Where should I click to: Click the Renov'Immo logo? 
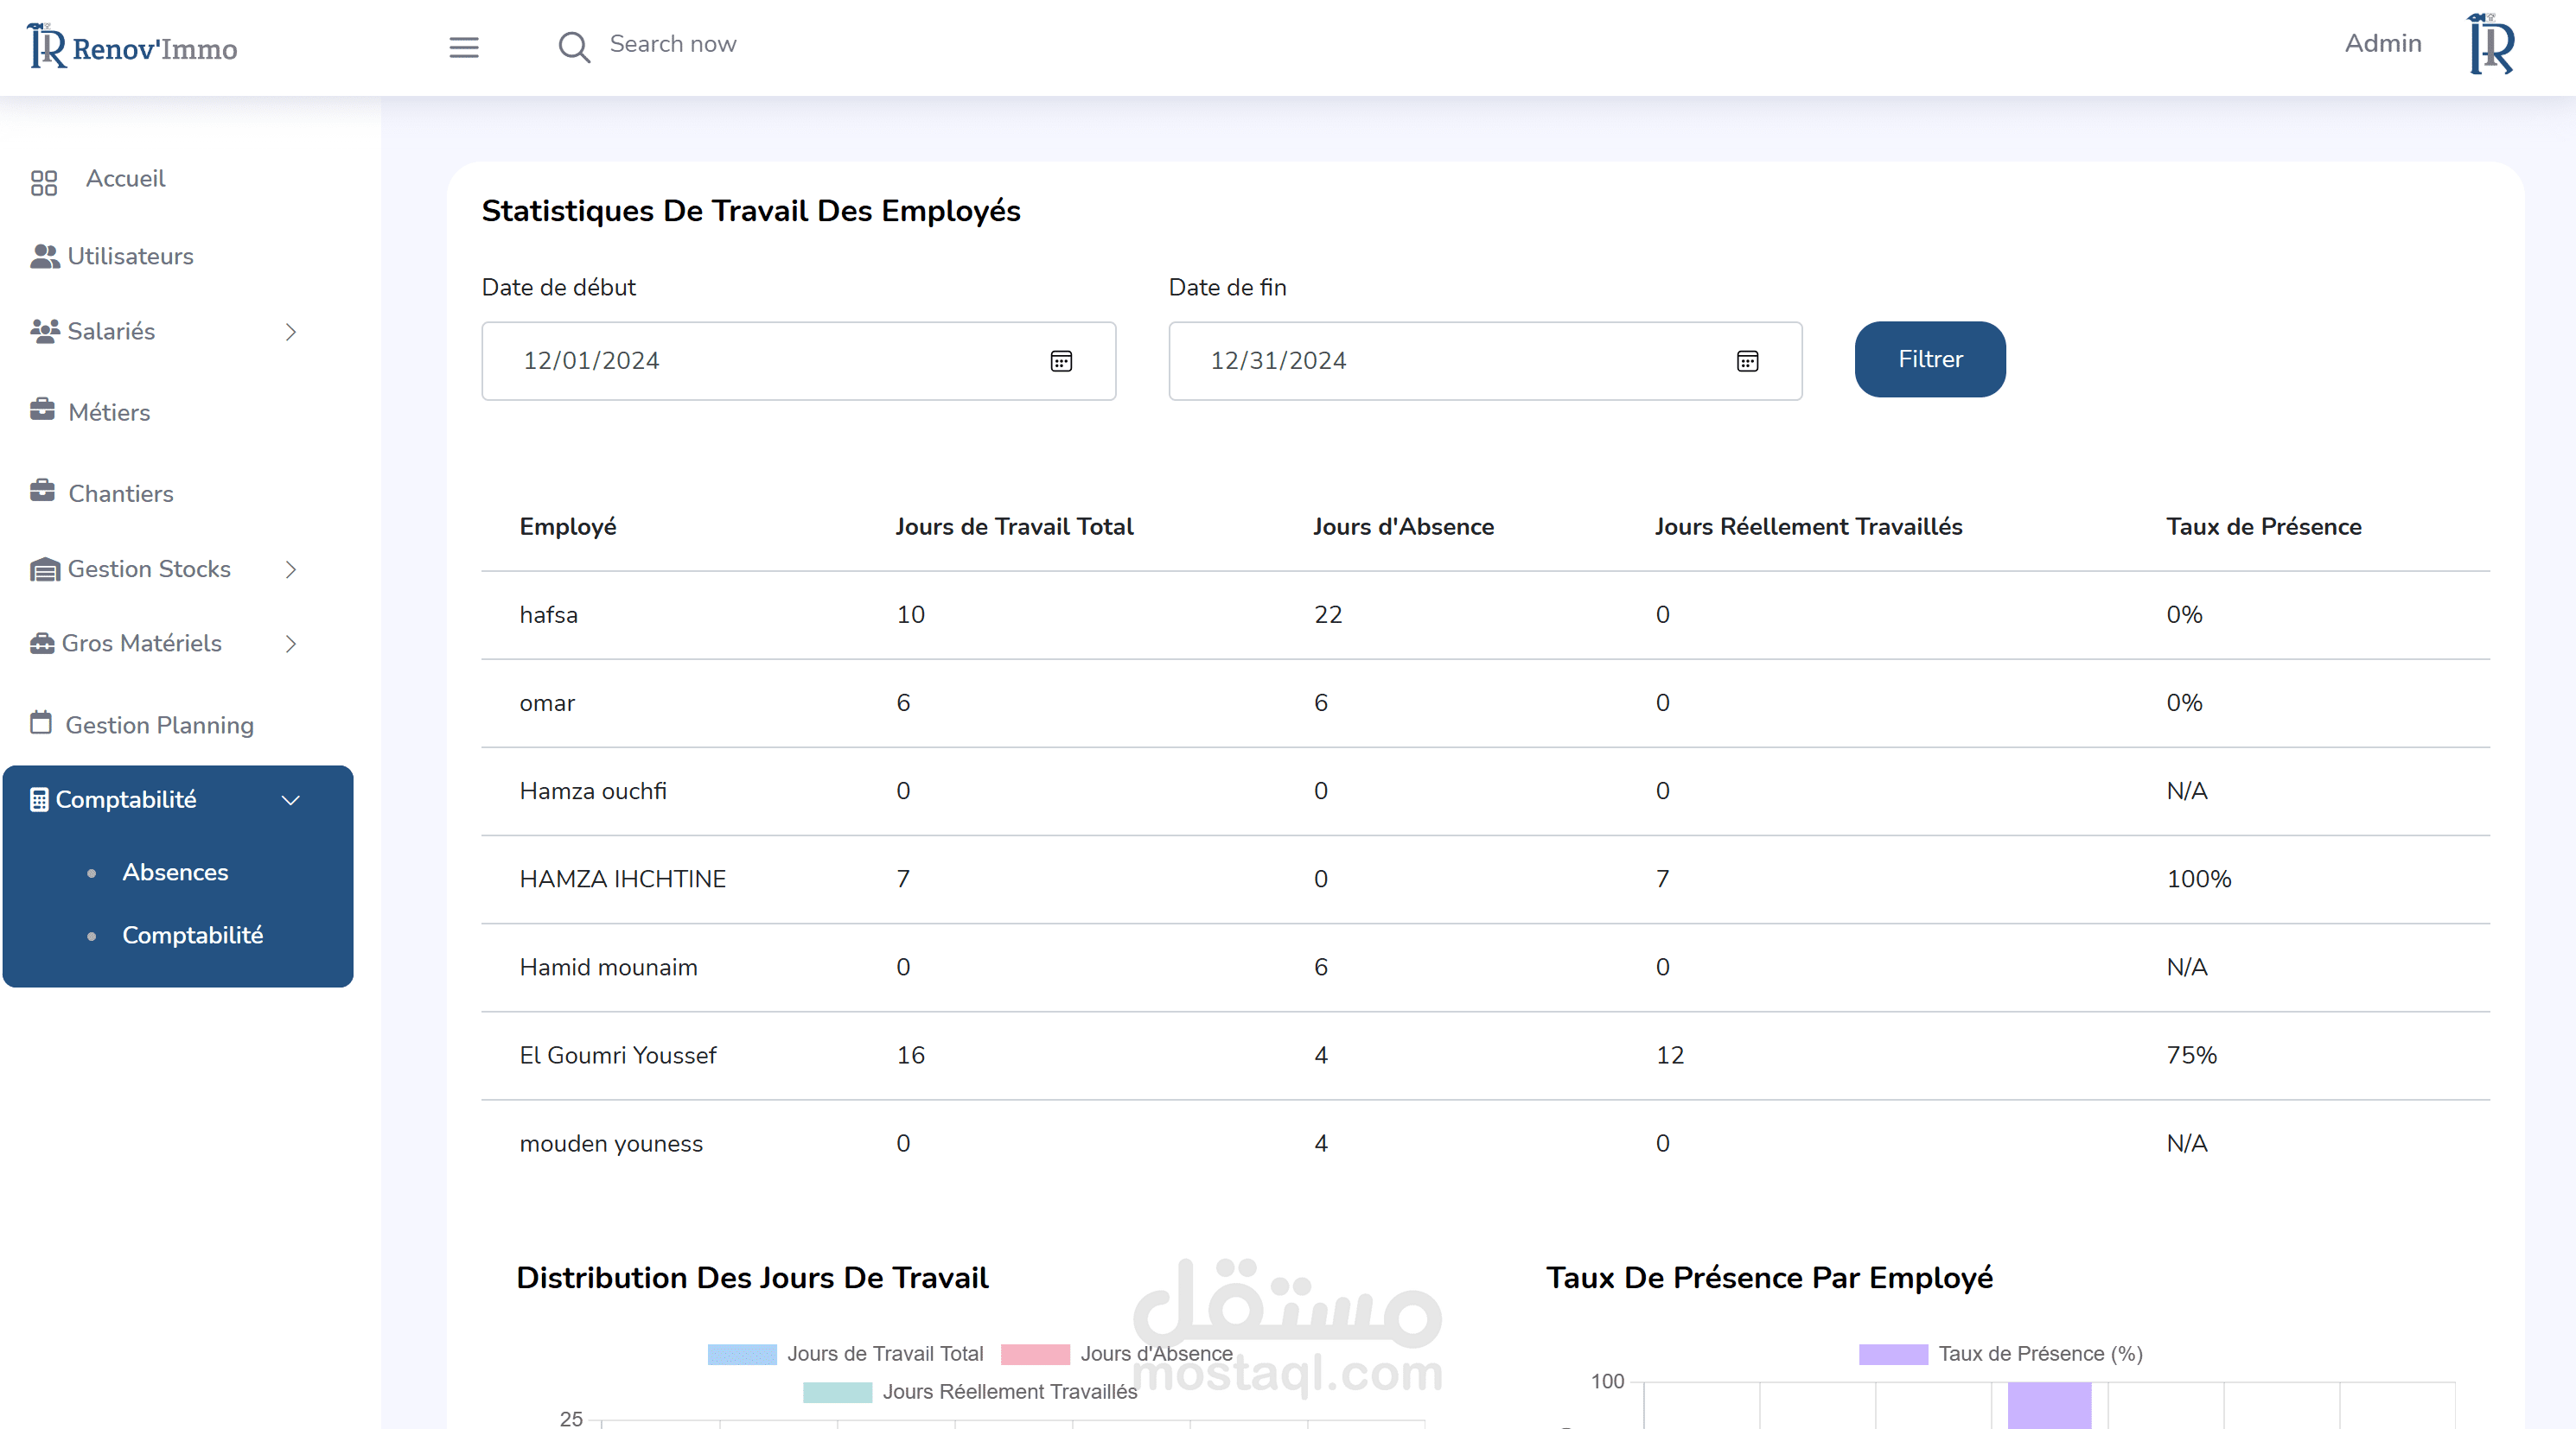coord(132,47)
